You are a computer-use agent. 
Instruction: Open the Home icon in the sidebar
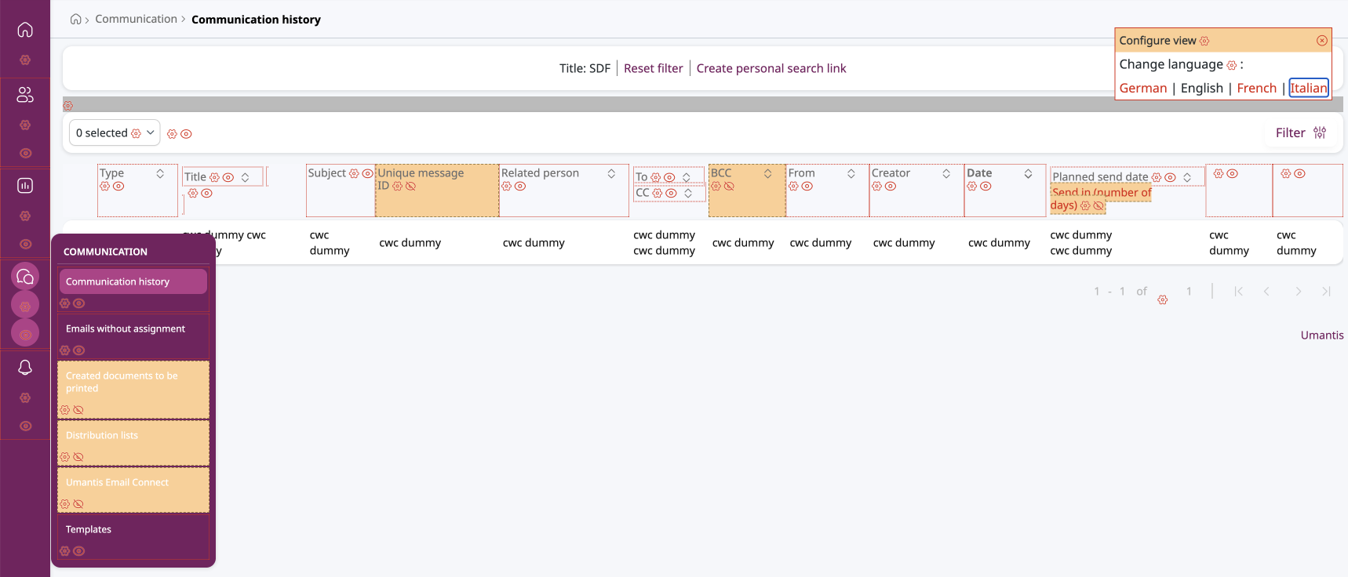[x=25, y=30]
